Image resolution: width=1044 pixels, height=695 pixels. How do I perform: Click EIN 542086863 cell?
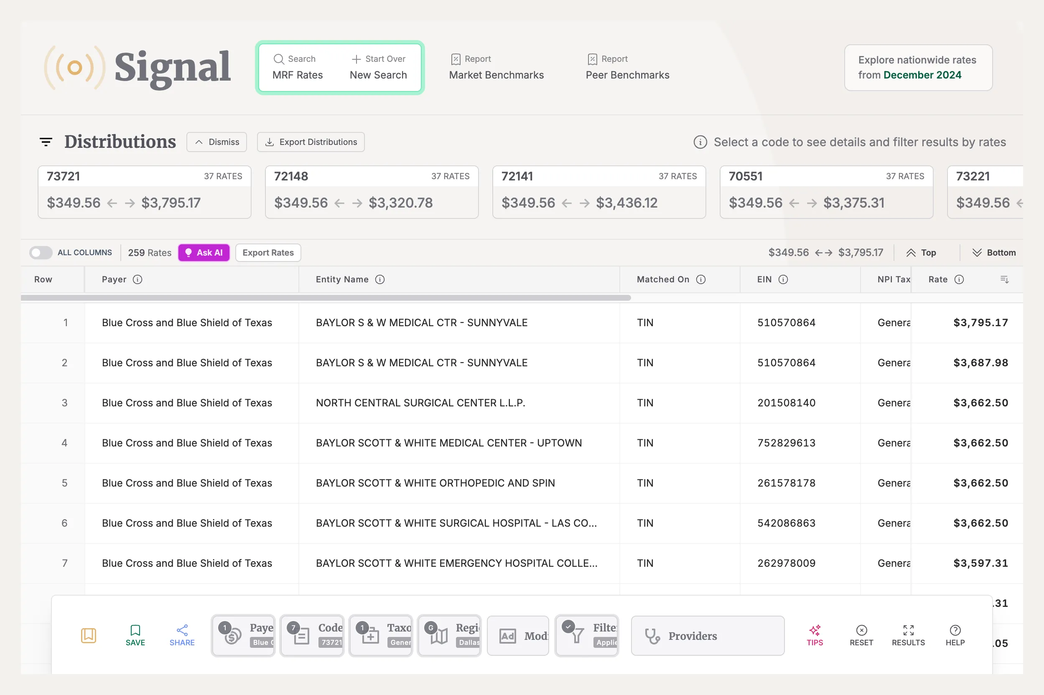click(x=786, y=523)
